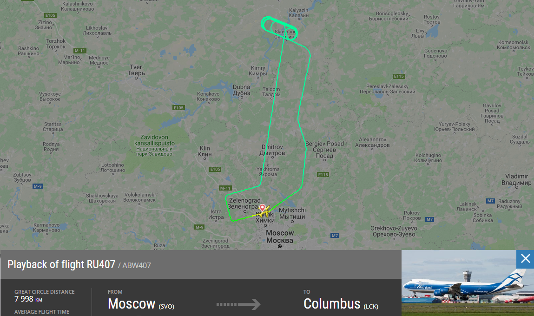534x316 pixels.
Task: Click the Sergiev Posad town label
Action: tap(324, 150)
